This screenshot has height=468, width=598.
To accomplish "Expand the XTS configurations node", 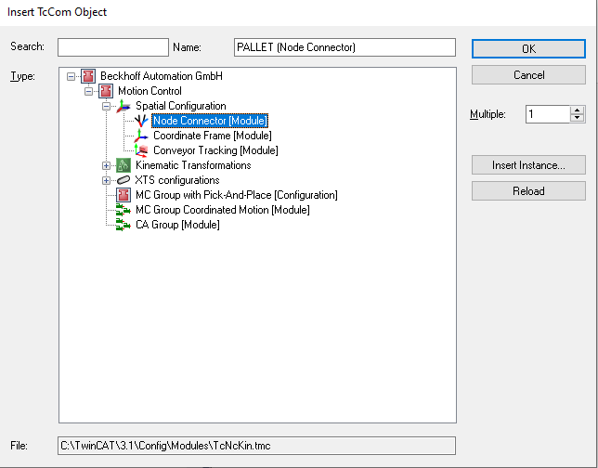I will tap(107, 181).
